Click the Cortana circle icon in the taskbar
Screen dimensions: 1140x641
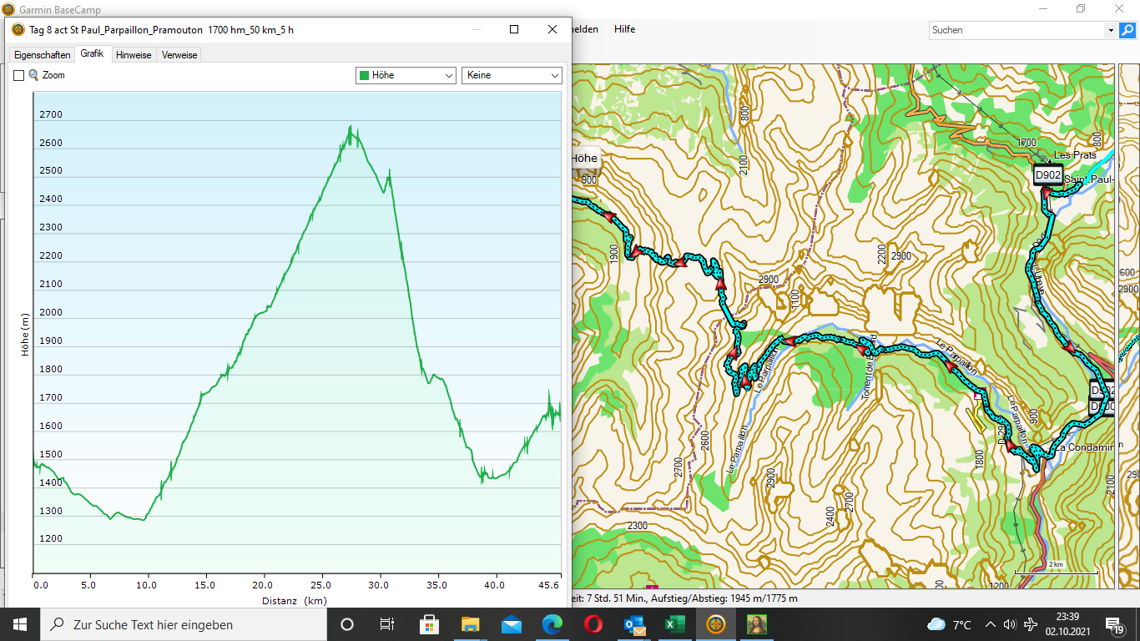(347, 624)
